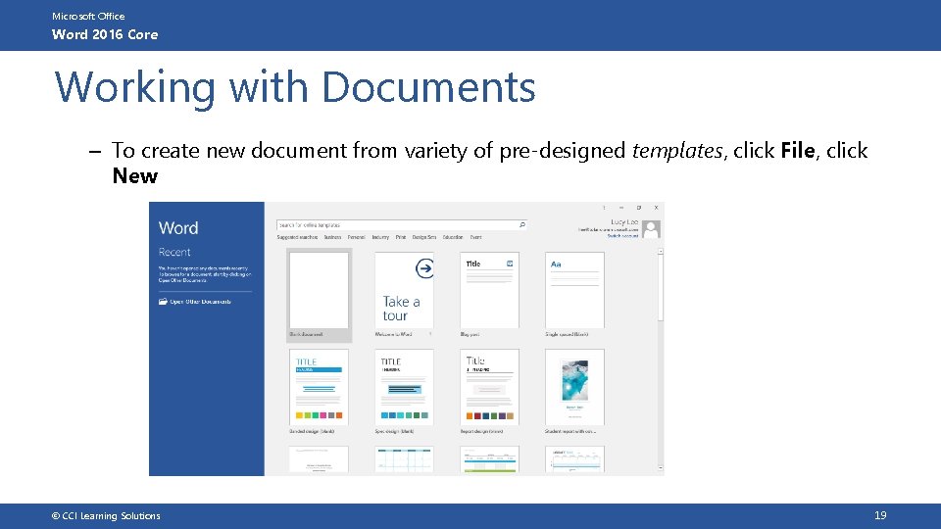Open the Student report with cover template
The width and height of the screenshot is (941, 529).
(574, 388)
